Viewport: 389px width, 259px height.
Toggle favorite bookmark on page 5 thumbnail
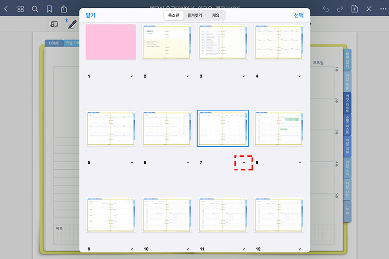coord(130,114)
